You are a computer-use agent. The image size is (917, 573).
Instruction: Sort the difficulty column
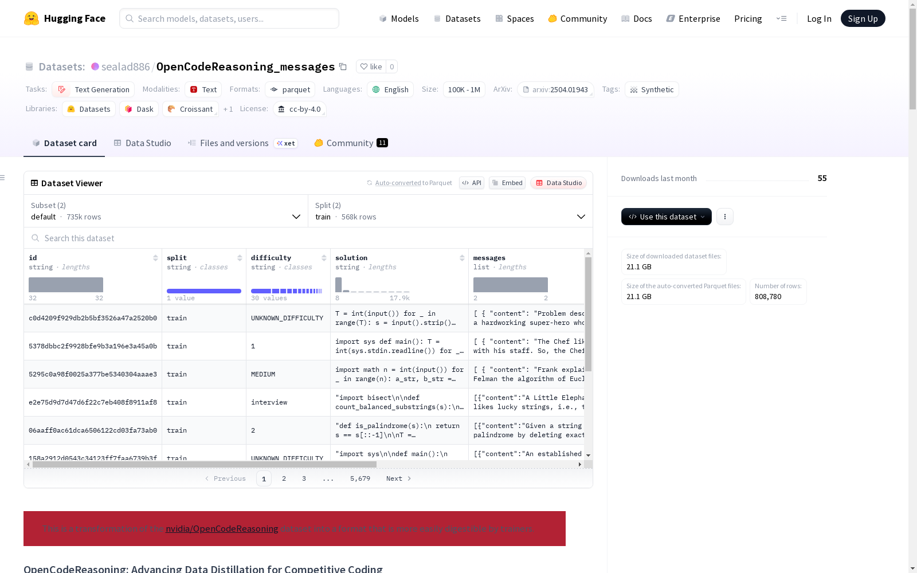click(x=324, y=258)
